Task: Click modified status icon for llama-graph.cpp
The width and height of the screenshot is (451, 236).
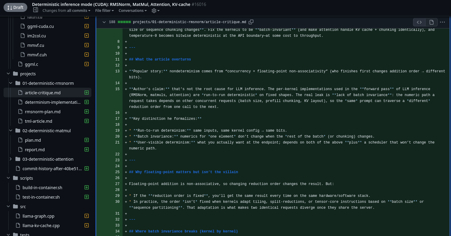Action: [87, 216]
